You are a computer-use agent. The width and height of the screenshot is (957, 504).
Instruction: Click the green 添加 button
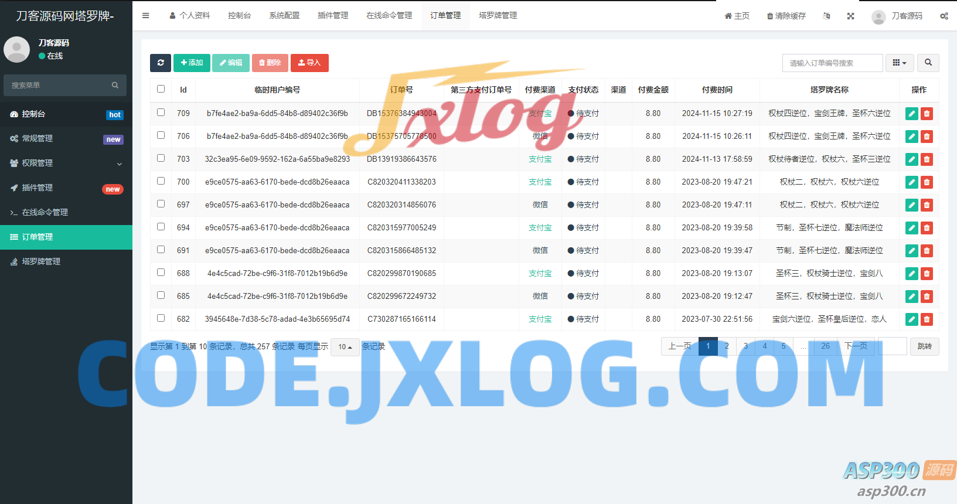[x=192, y=63]
